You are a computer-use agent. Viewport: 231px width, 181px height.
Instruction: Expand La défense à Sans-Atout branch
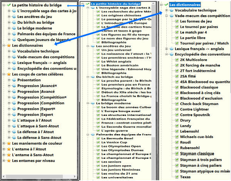pyautogui.click(x=8, y=137)
